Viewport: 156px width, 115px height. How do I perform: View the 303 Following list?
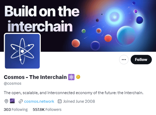coord(16,109)
